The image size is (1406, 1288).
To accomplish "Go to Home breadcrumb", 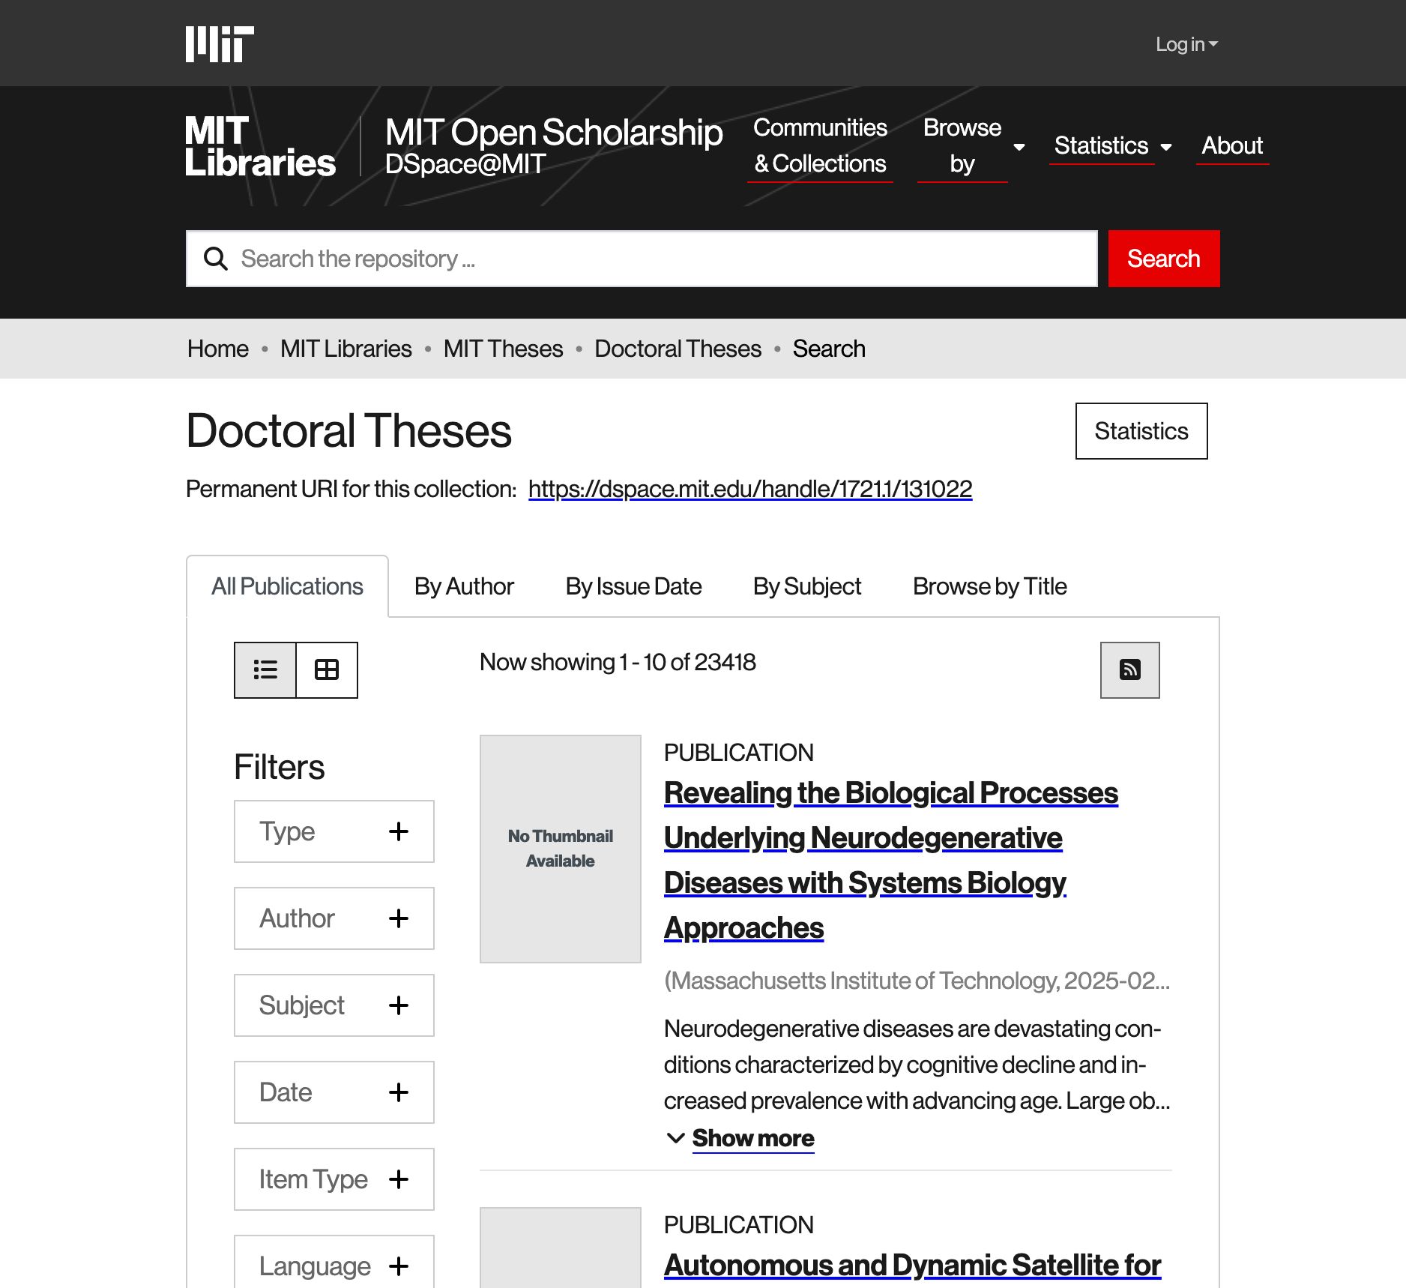I will coord(218,349).
